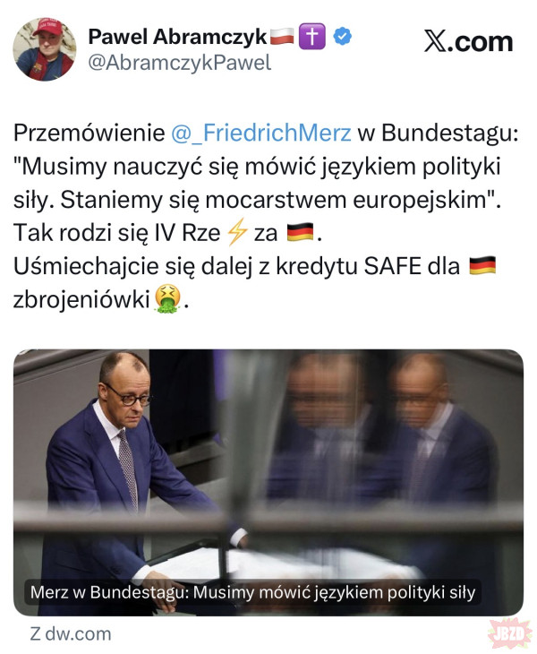Click the tweet text 'Staniemy się mocarstwem europejskim'
The height and width of the screenshot is (654, 537).
click(274, 200)
